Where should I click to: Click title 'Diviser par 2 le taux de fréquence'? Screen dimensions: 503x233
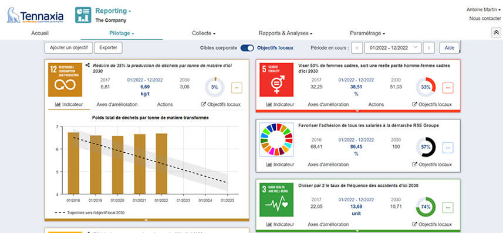coord(359,186)
